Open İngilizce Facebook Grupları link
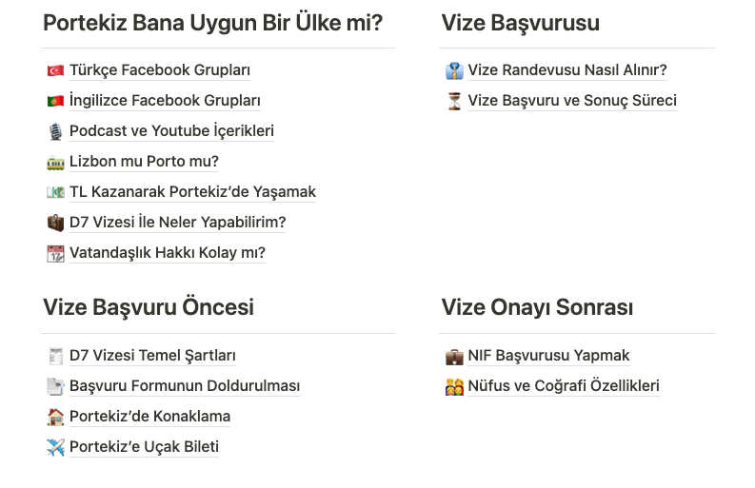Screen dimensions: 755x488 165,101
